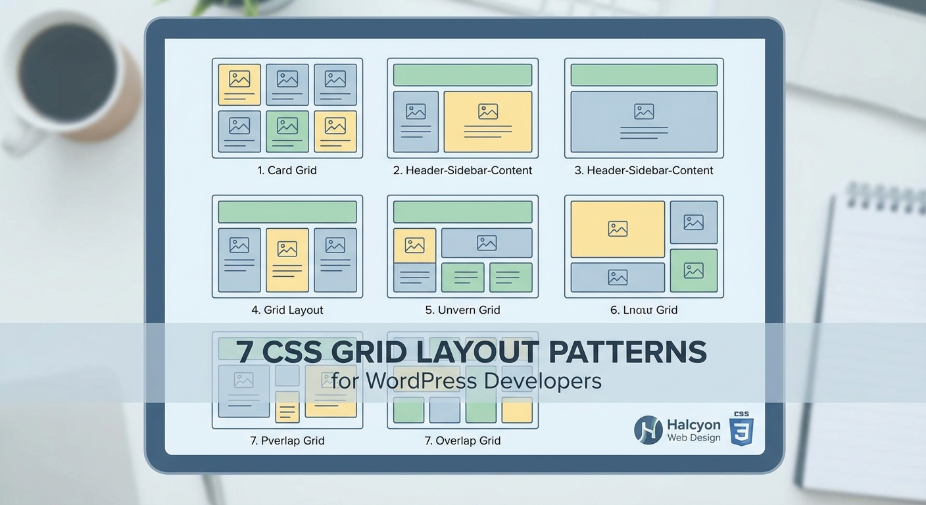The image size is (926, 505).
Task: Click the image icon in Card Grid's green card
Action: click(287, 125)
